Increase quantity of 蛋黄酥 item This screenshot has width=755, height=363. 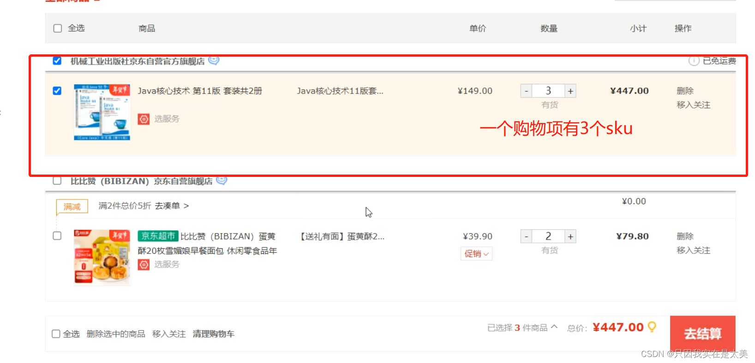click(x=570, y=237)
